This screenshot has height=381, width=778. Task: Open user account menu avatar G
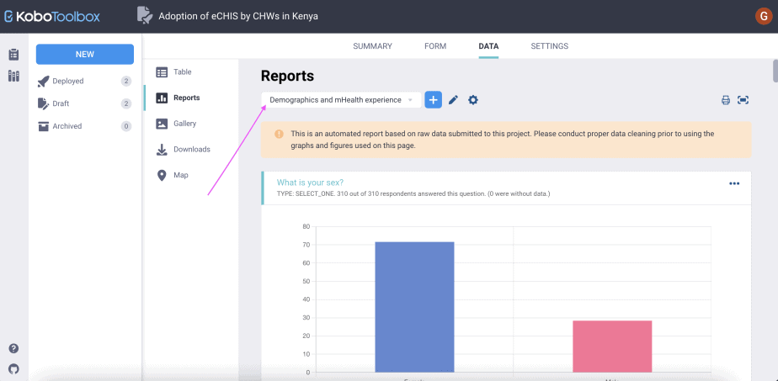(763, 16)
